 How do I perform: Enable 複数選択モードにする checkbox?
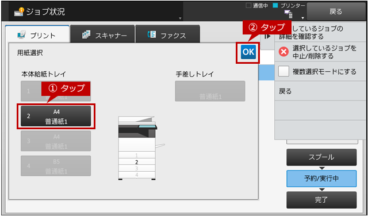[x=283, y=71]
